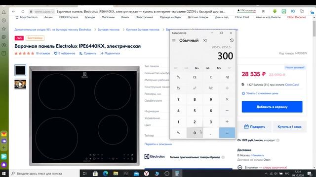
Task: Click Купить в 1 клик button
Action: click(289, 127)
